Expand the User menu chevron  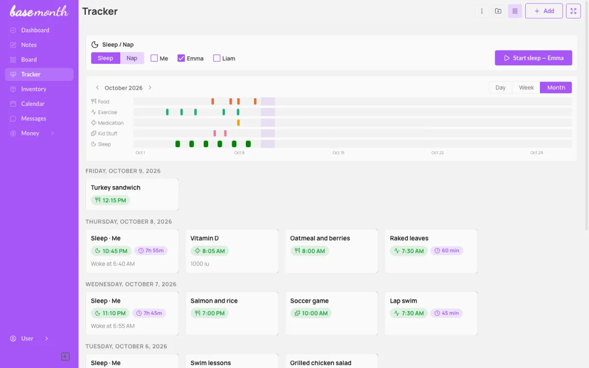coord(47,338)
